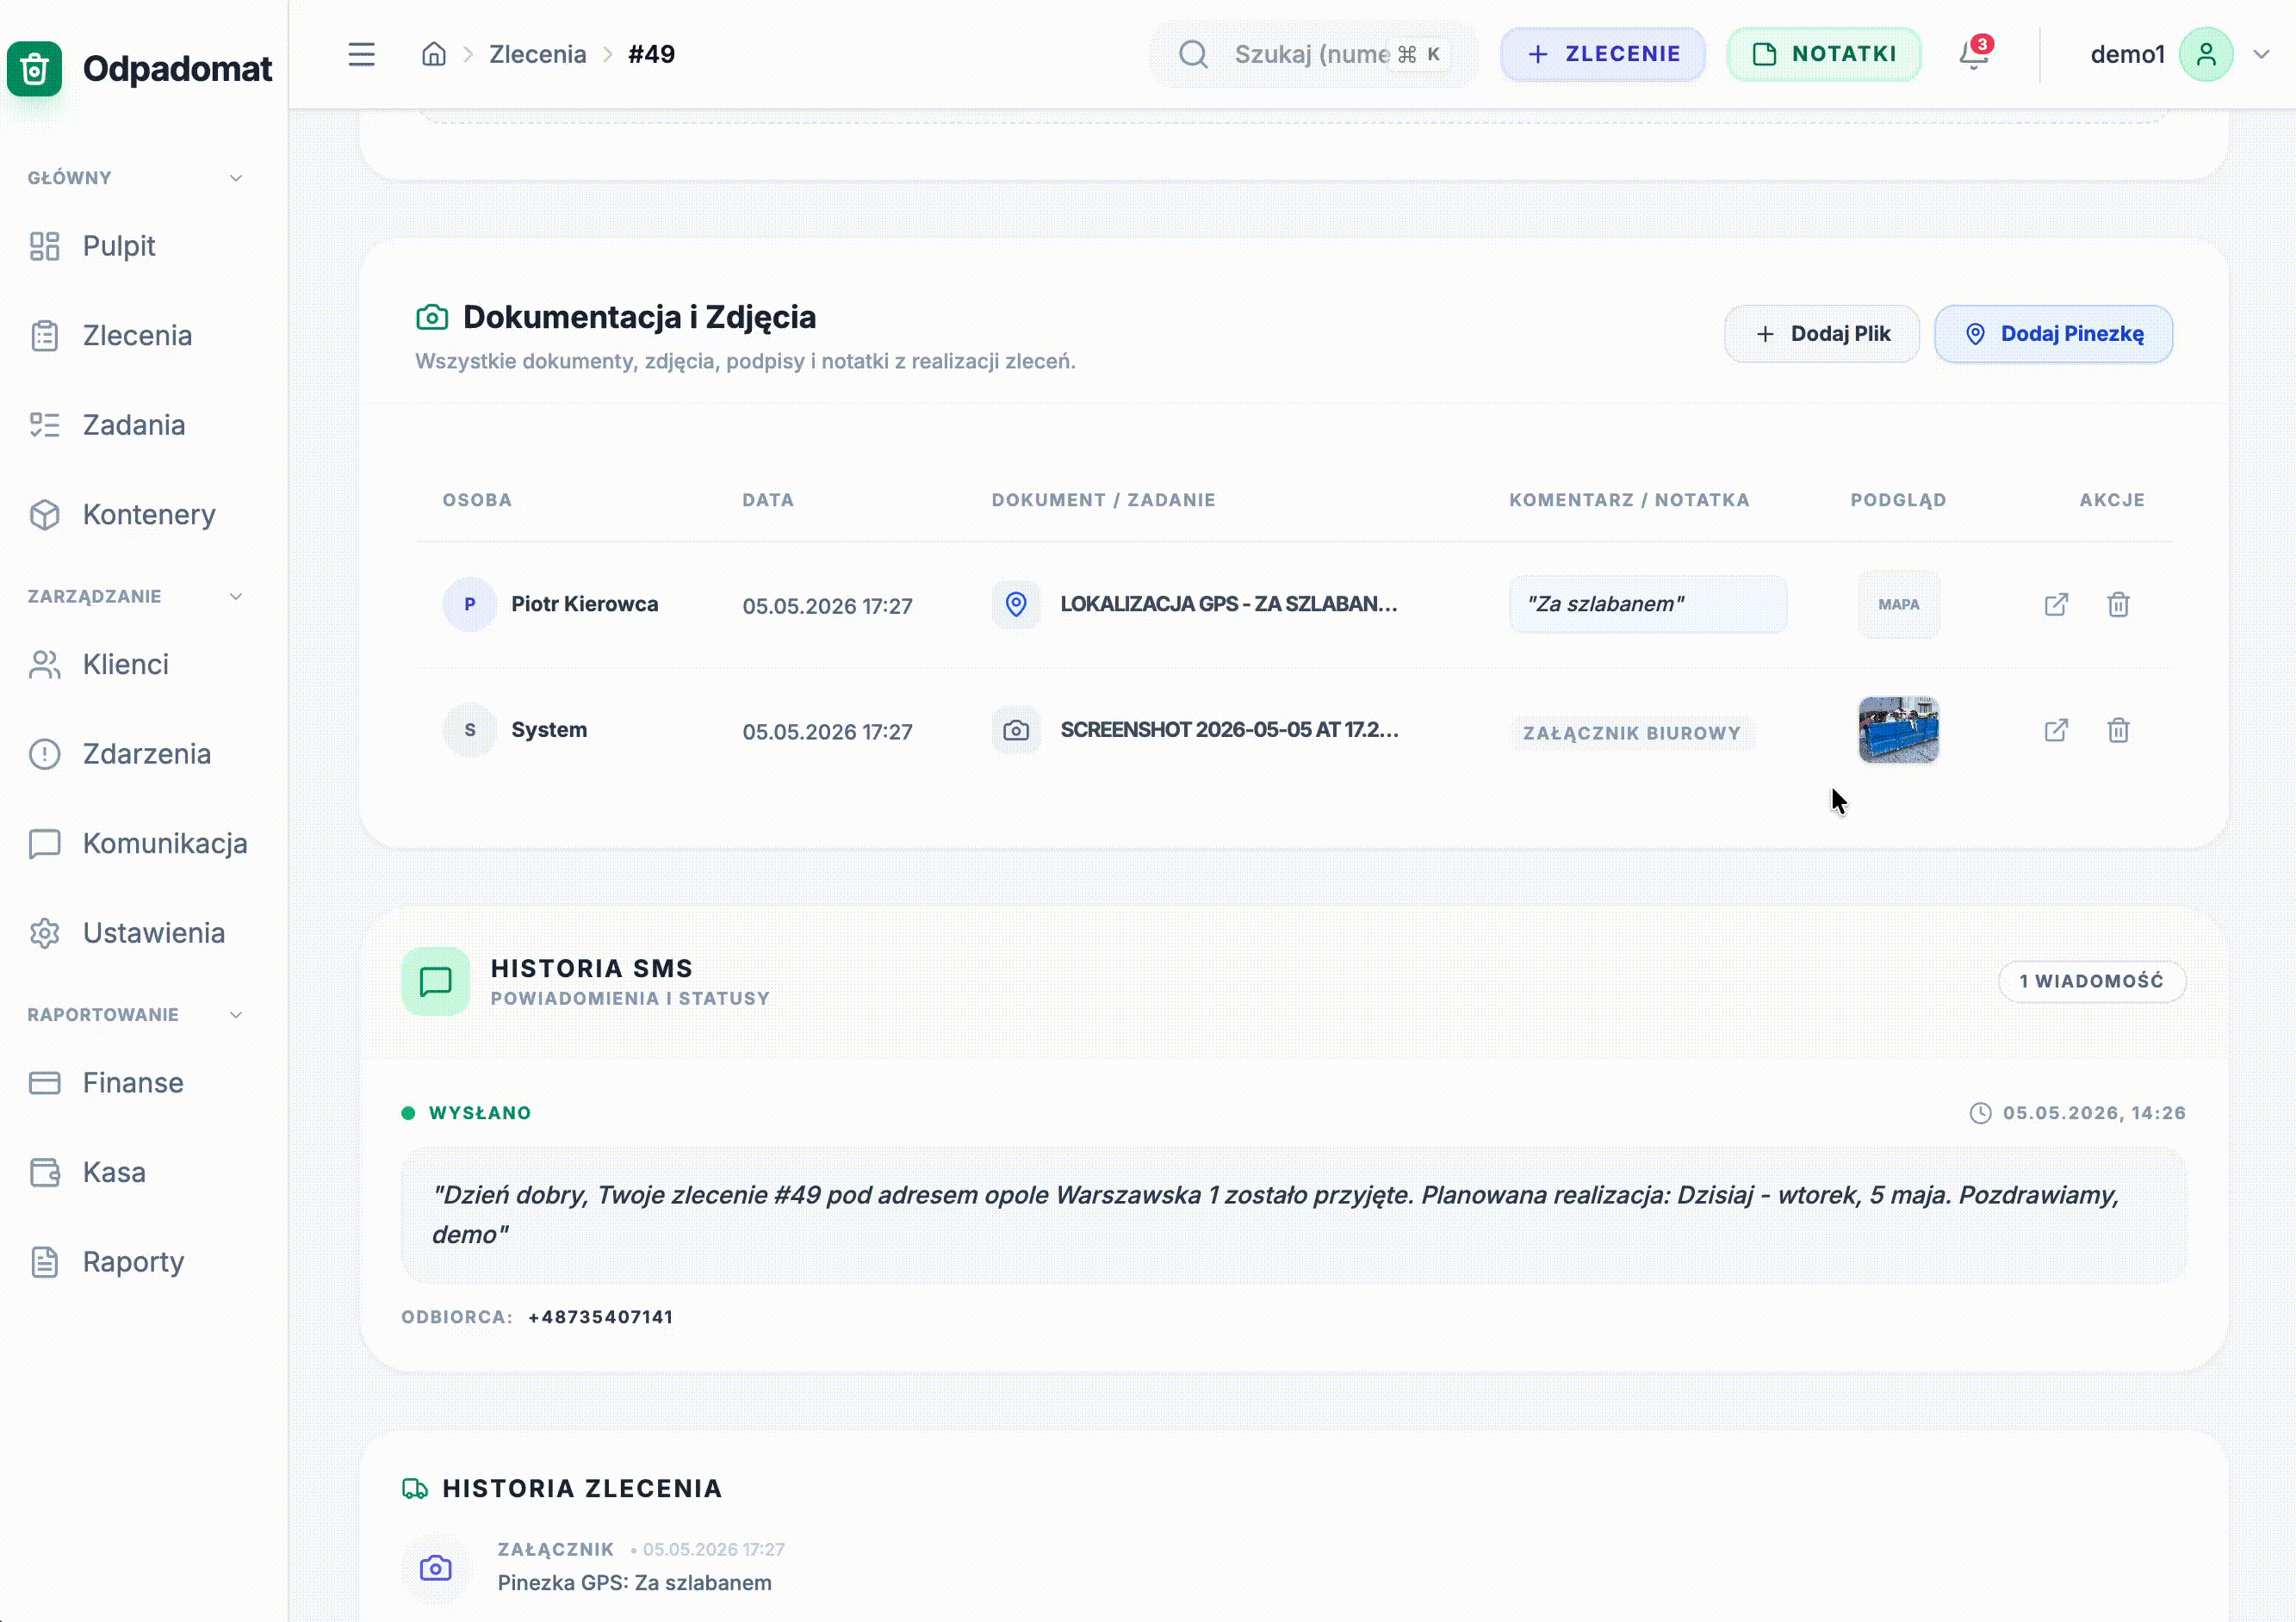Open Screenshot row in new window
This screenshot has height=1622, width=2296.
pos(2056,731)
